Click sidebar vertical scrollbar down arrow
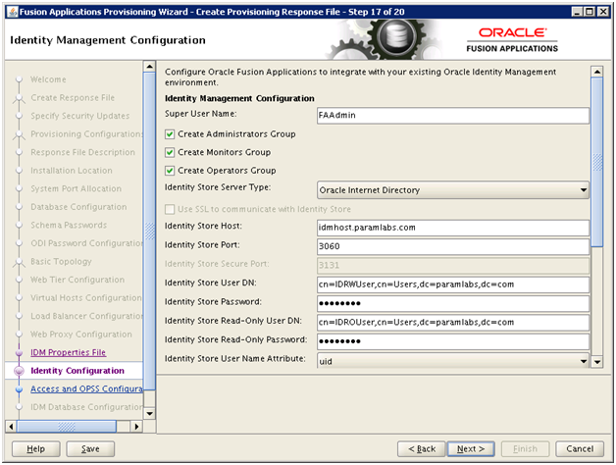The height and width of the screenshot is (465, 616). pos(150,414)
